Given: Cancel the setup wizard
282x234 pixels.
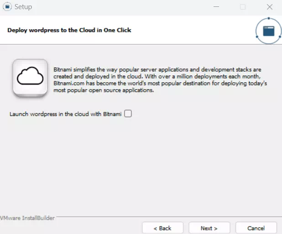Looking at the screenshot, I should coord(256,228).
